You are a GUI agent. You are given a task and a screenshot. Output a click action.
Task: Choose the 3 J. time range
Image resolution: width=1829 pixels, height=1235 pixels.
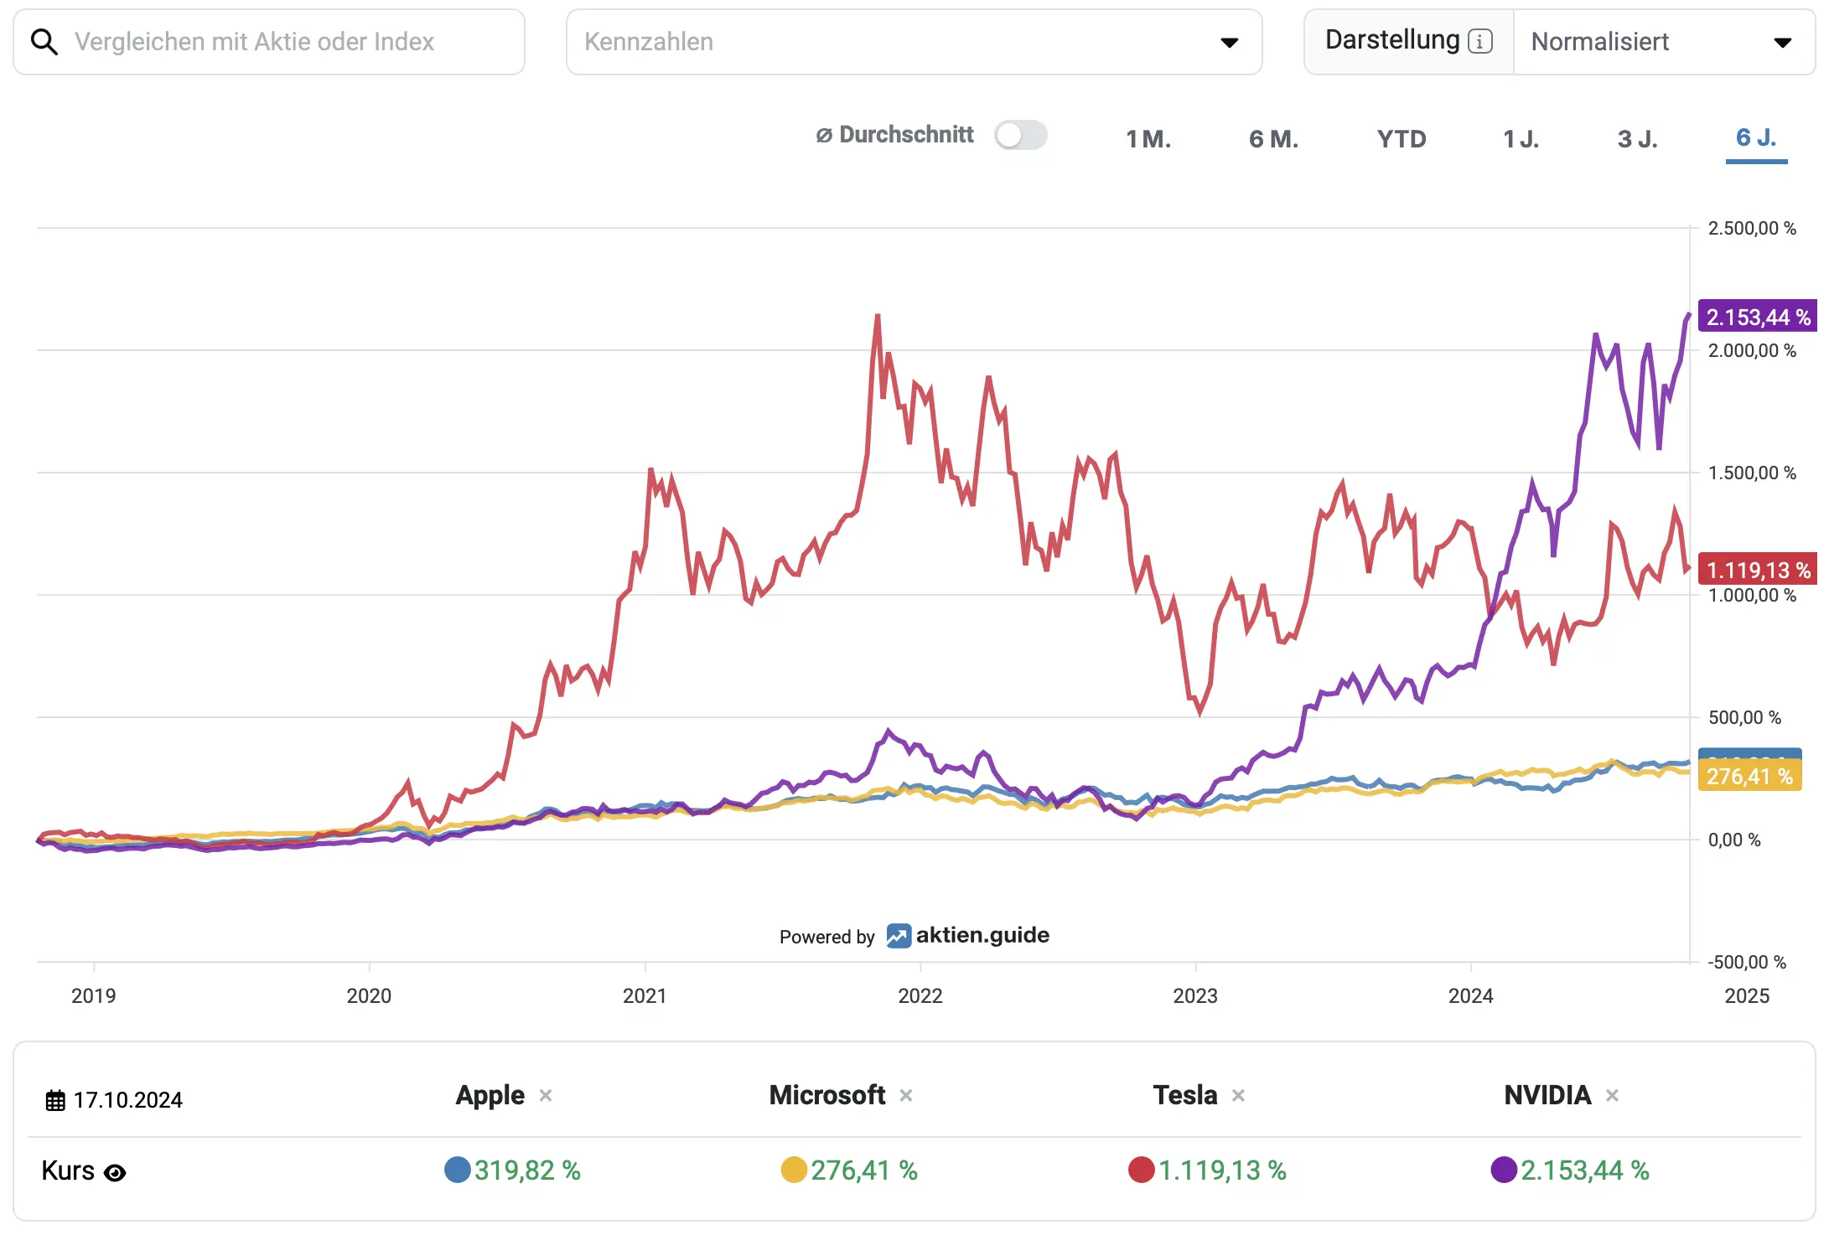(1638, 138)
